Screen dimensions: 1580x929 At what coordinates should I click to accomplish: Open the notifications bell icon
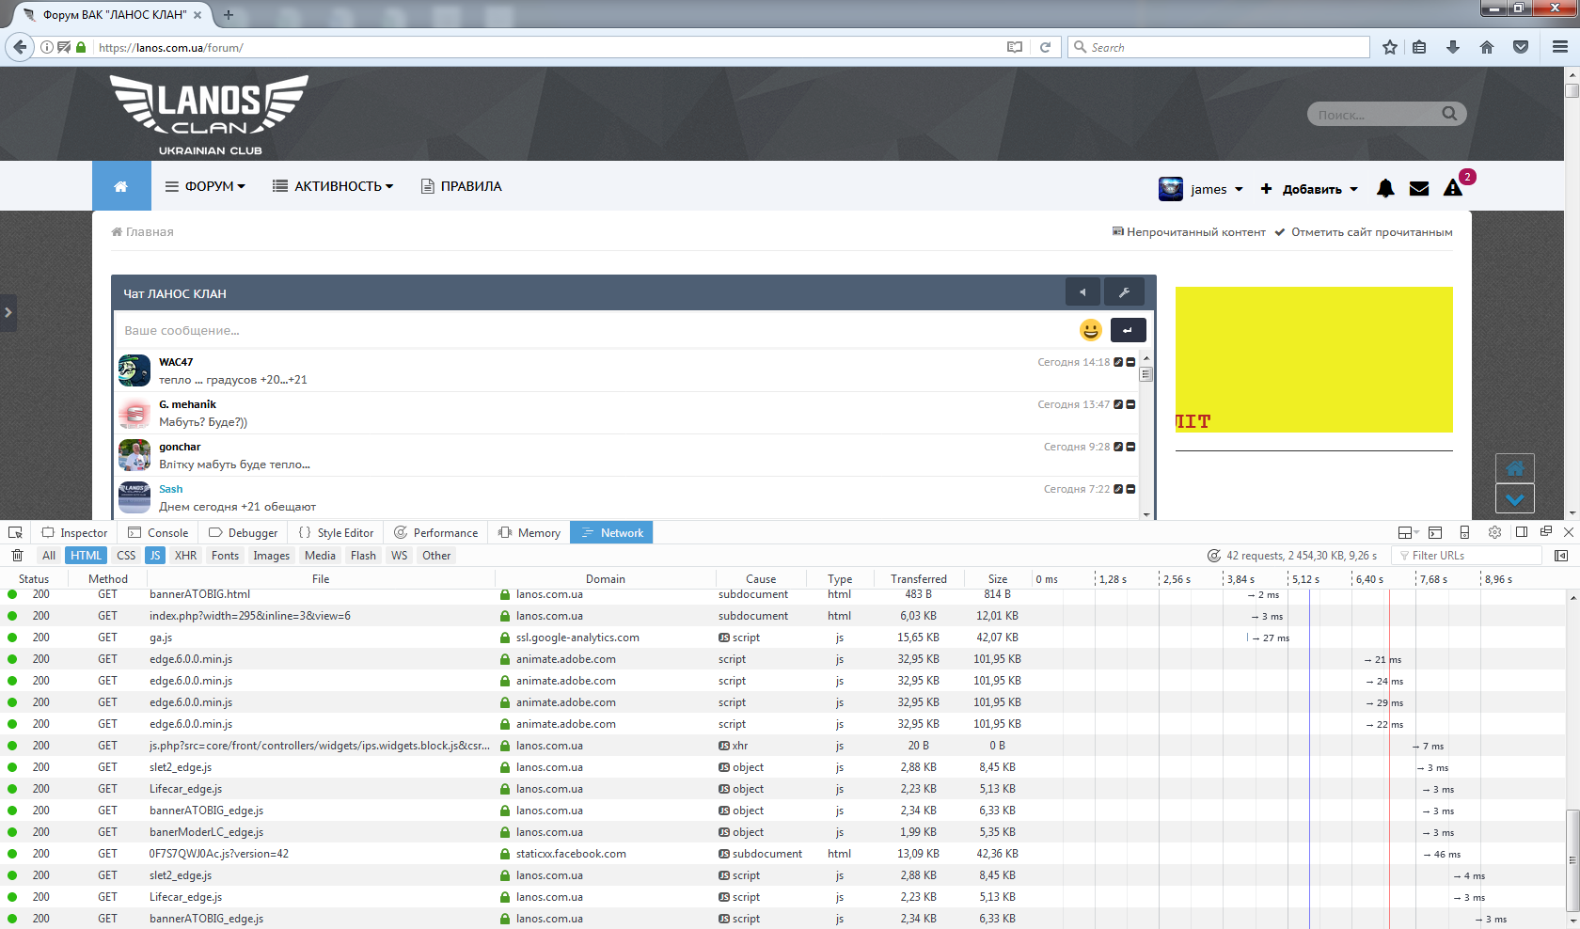(x=1384, y=189)
